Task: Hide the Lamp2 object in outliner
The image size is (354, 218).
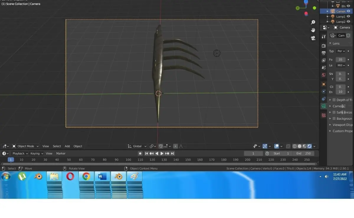Action: 348,22
